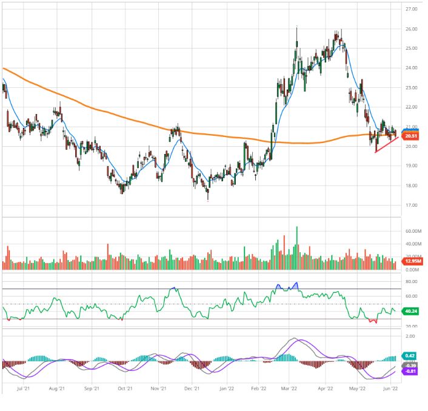Click the Aug '21 date label

[x=57, y=389]
